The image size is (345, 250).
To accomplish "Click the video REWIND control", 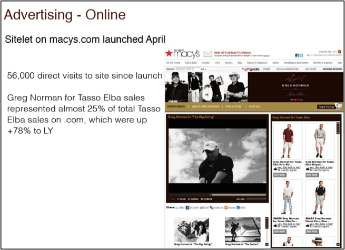I will 193,199.
